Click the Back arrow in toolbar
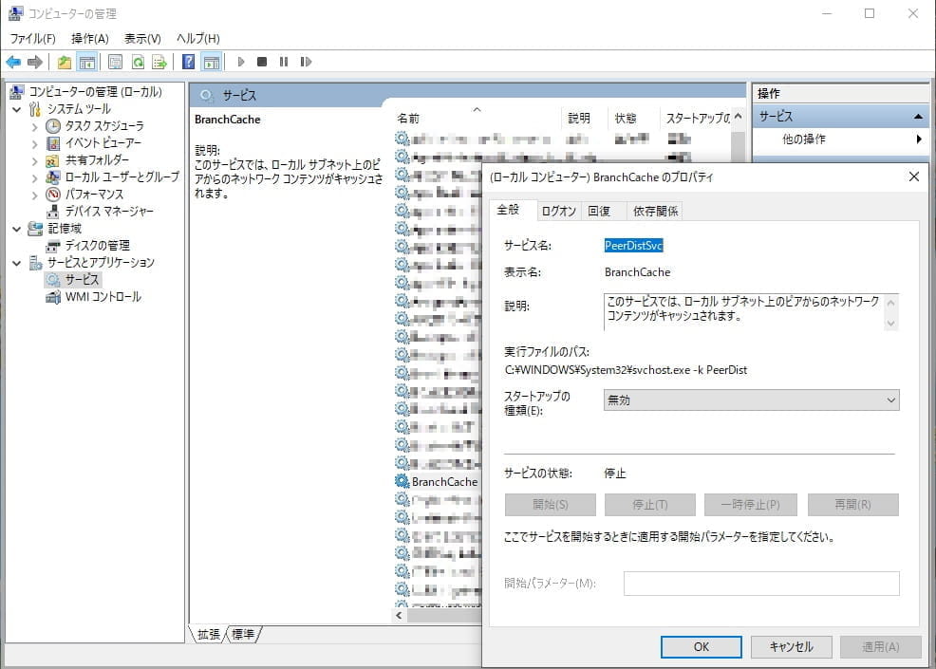Screen dimensions: 936x669 (x=13, y=62)
